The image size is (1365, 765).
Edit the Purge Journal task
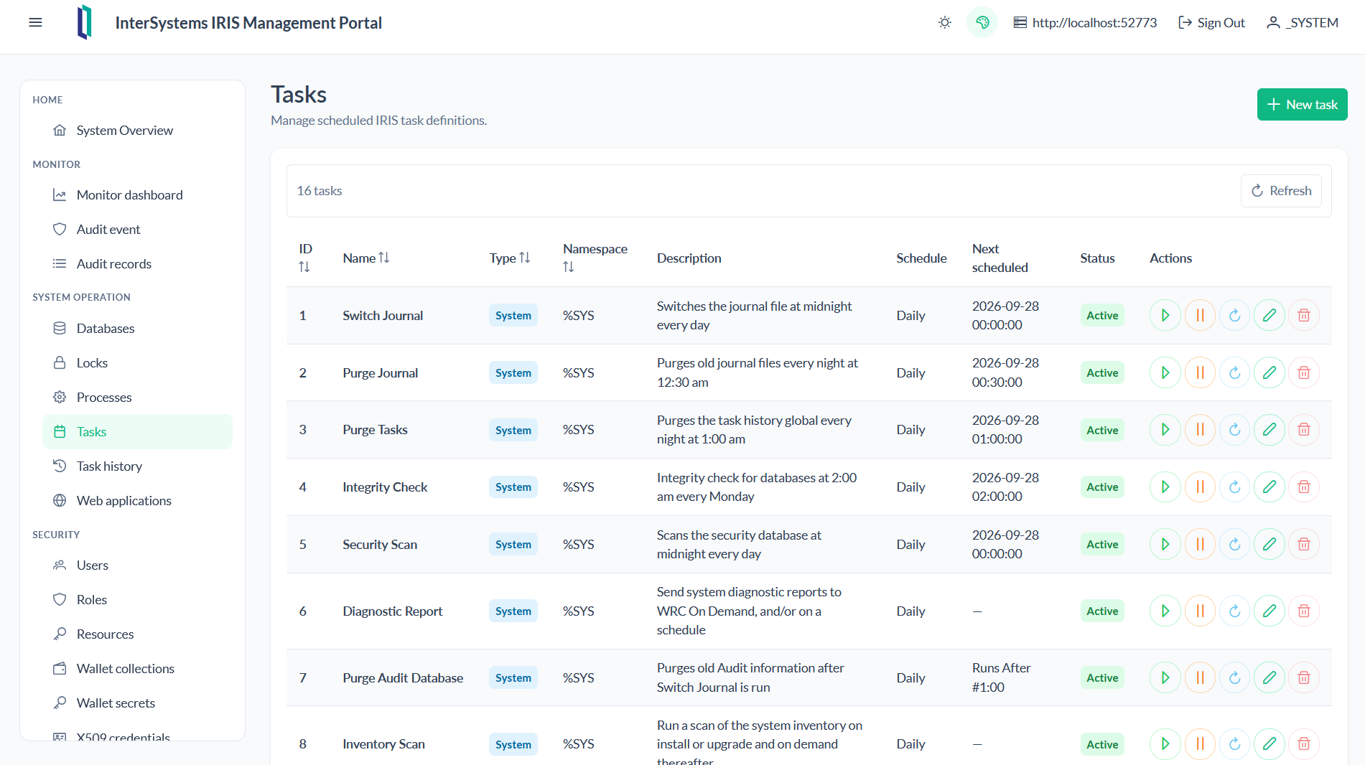coord(1270,372)
